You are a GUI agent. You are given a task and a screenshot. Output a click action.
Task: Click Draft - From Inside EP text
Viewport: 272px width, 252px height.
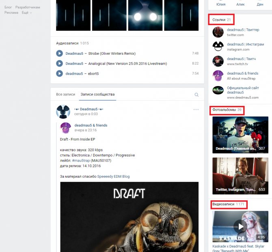[x=78, y=139]
